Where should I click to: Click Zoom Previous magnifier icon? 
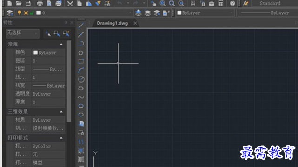tap(181, 3)
